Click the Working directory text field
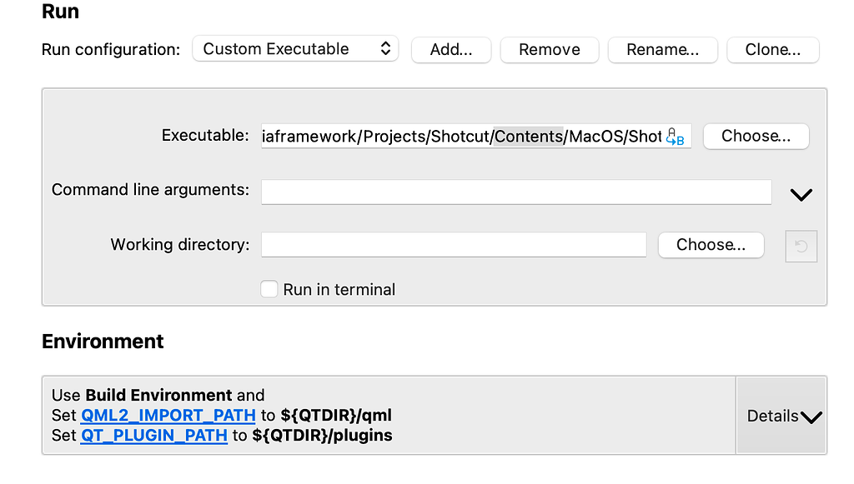The image size is (854, 484). [x=453, y=245]
